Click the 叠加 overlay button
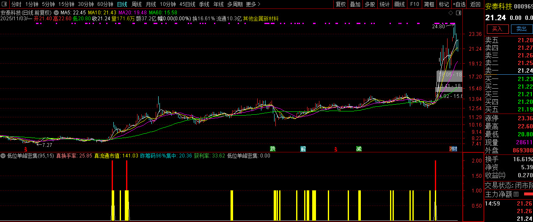This screenshot has width=533, height=222. tap(355, 4)
